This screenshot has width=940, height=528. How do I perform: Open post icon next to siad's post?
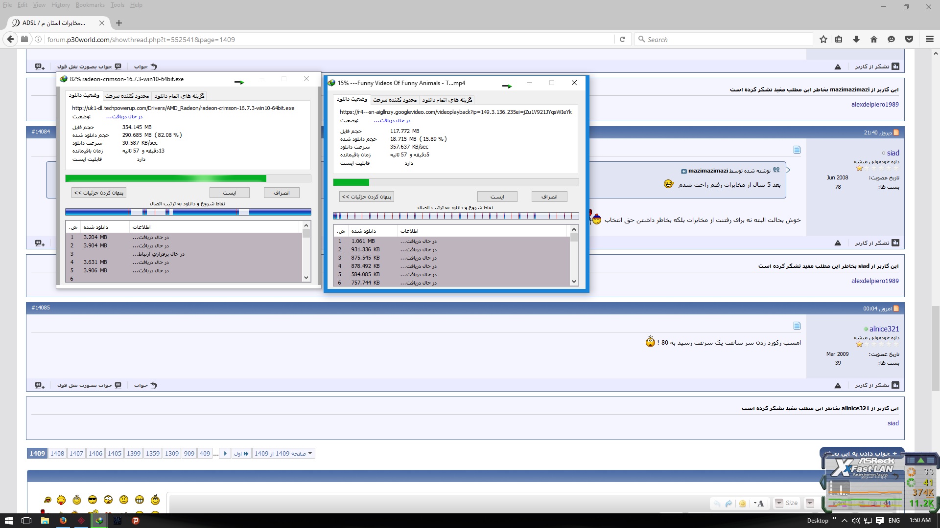797,150
